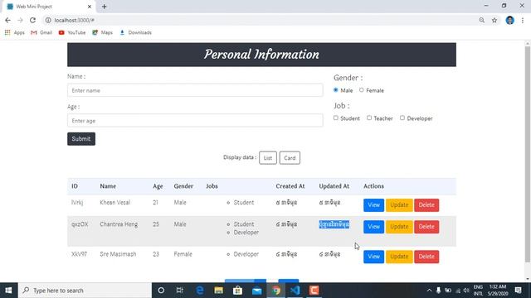Screen dimensions: 531x298
Task: Open the Gmail bookmark
Action: coord(41,32)
